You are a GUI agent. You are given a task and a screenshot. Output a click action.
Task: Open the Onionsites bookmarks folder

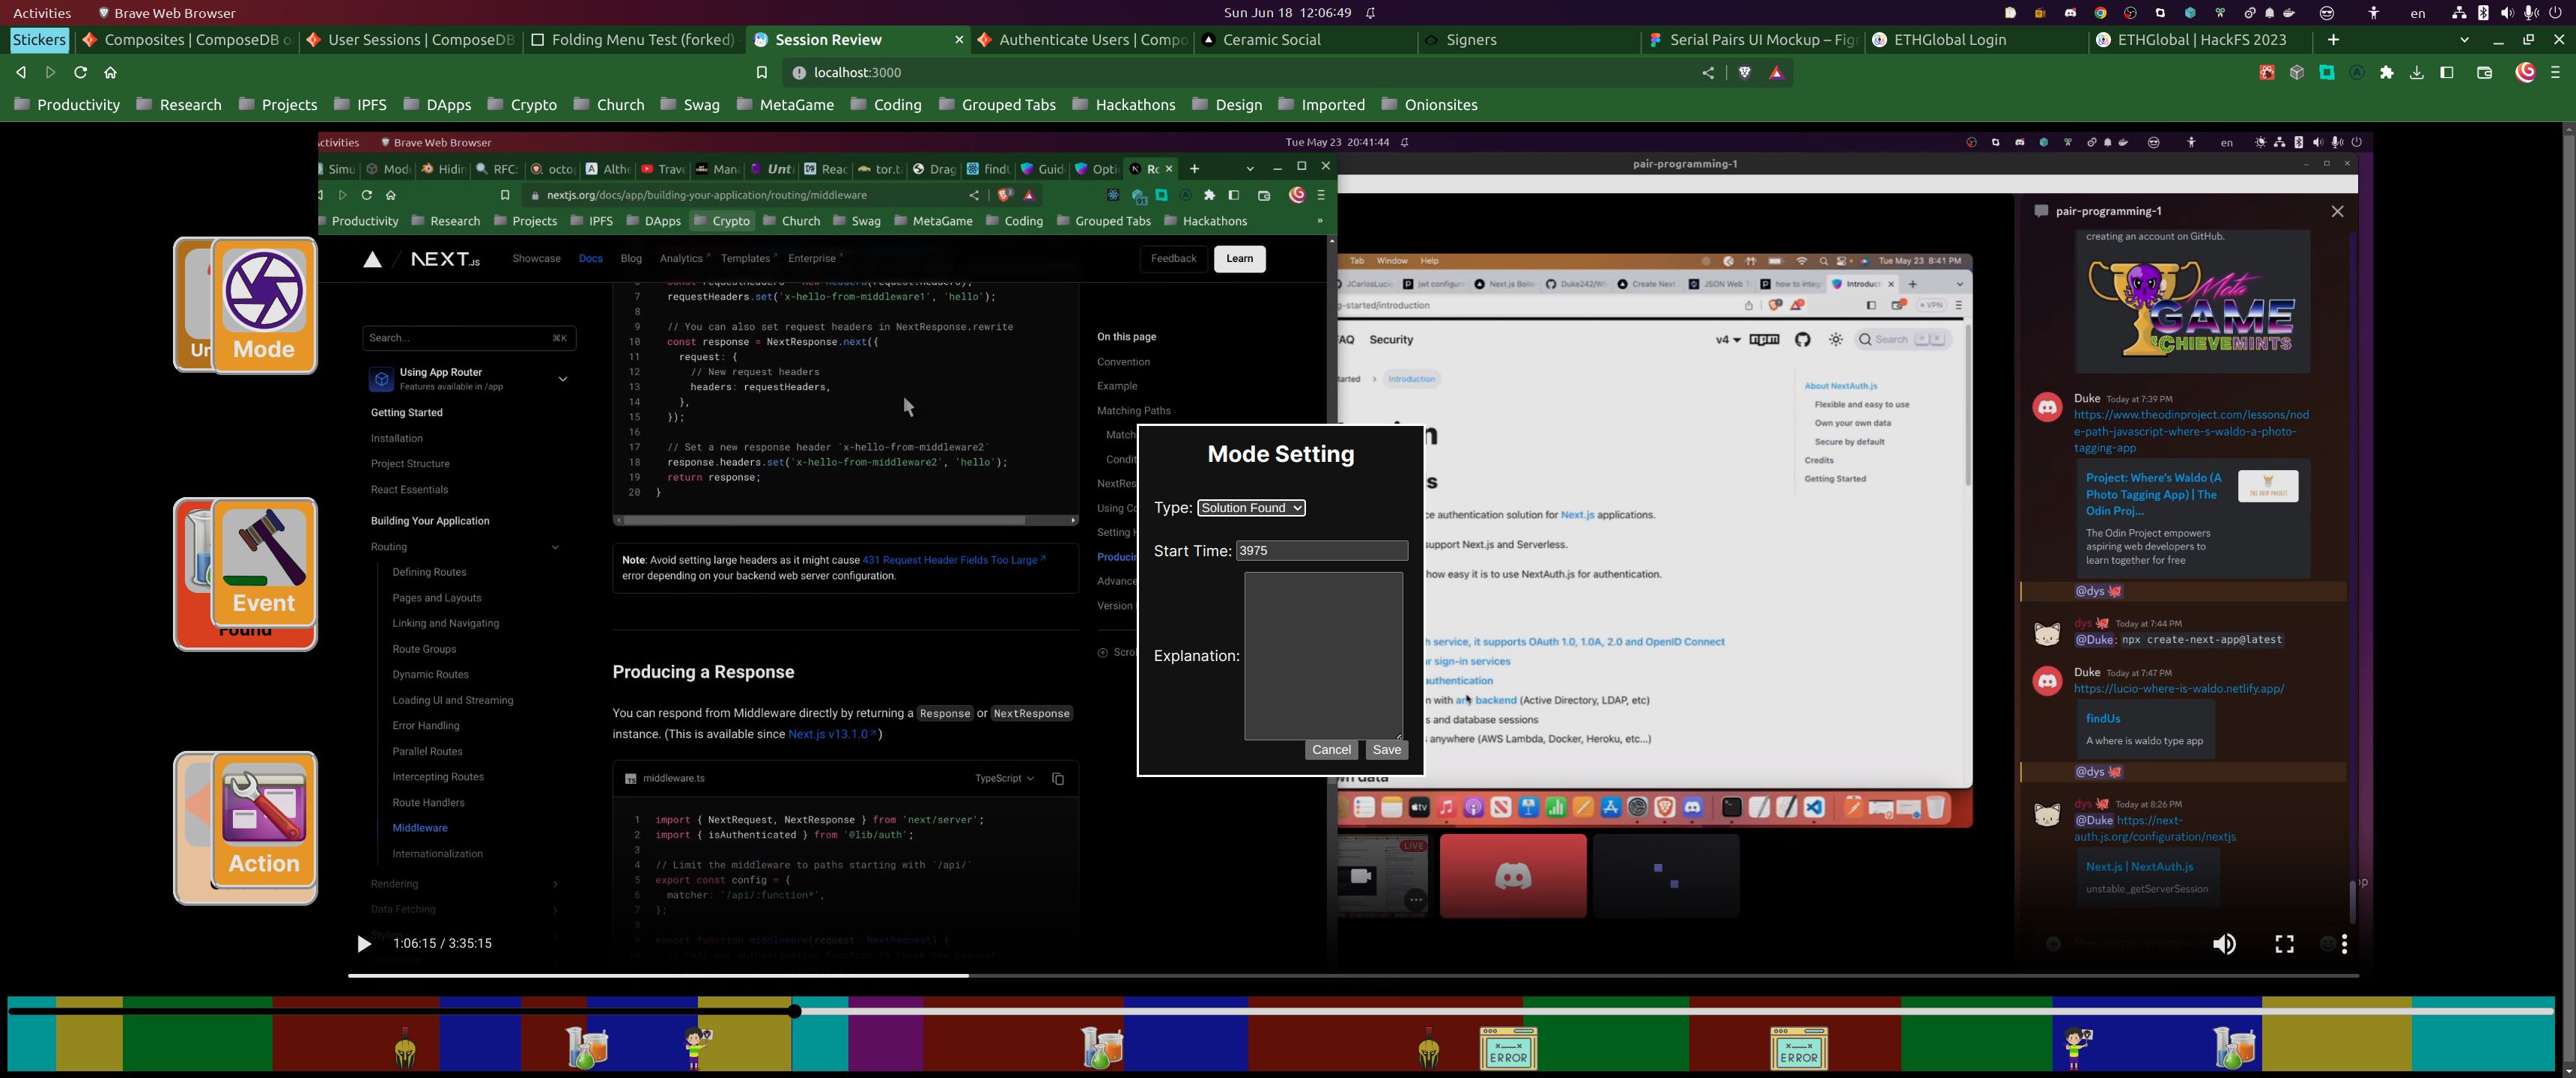click(x=1429, y=105)
